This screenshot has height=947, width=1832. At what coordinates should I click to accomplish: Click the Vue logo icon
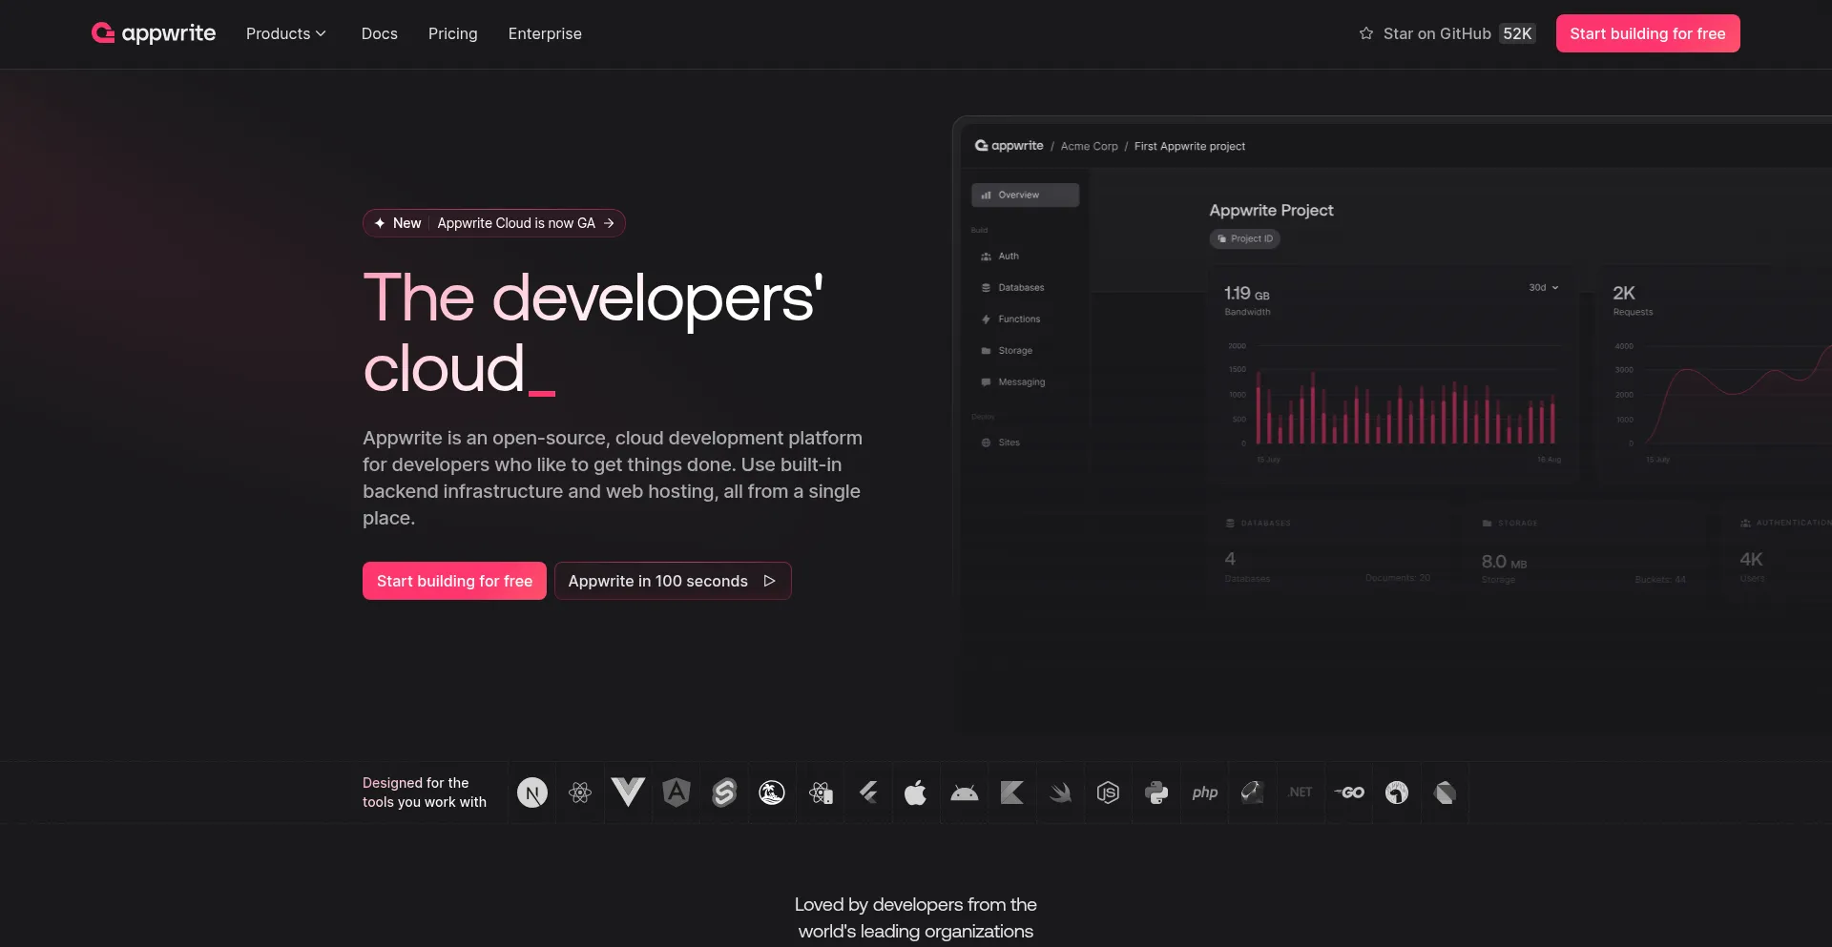tap(628, 793)
